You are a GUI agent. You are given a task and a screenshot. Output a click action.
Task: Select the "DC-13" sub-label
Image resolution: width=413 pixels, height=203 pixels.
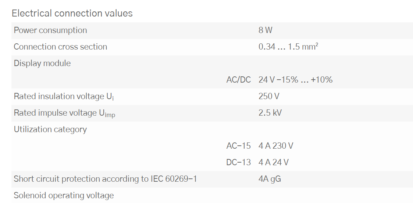tap(238, 163)
